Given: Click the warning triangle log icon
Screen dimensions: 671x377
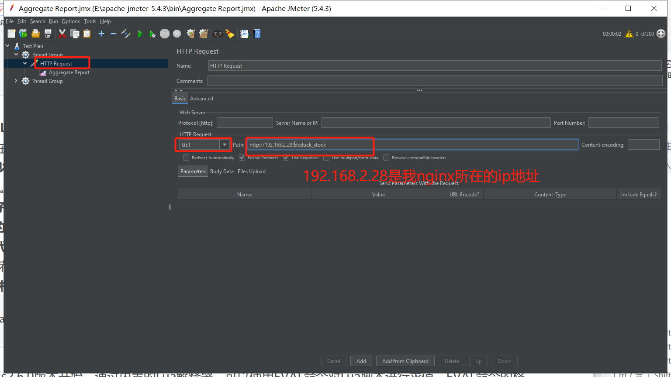Looking at the screenshot, I should click(x=629, y=34).
